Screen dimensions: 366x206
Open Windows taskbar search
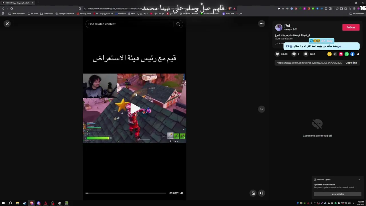click(10, 203)
